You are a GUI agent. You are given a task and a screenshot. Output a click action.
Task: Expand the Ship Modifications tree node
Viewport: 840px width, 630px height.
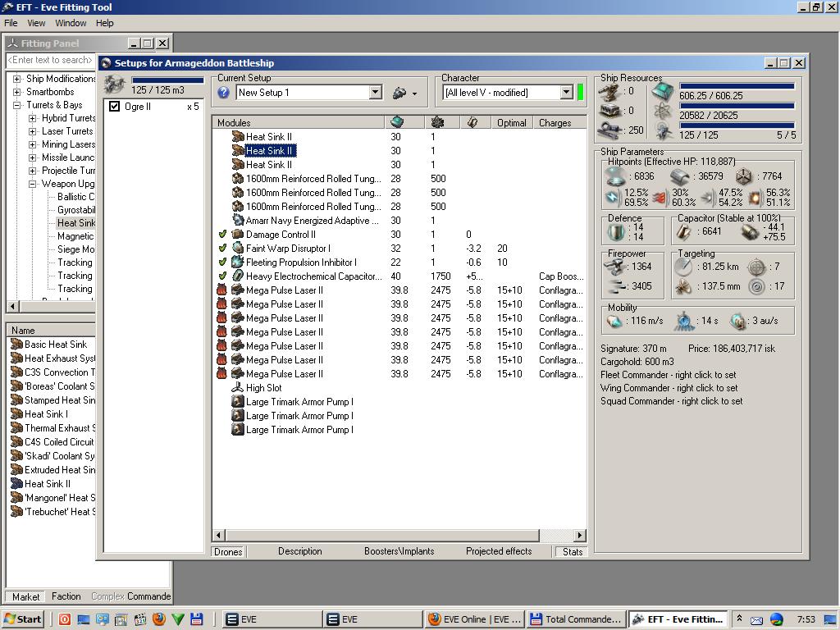(x=16, y=79)
